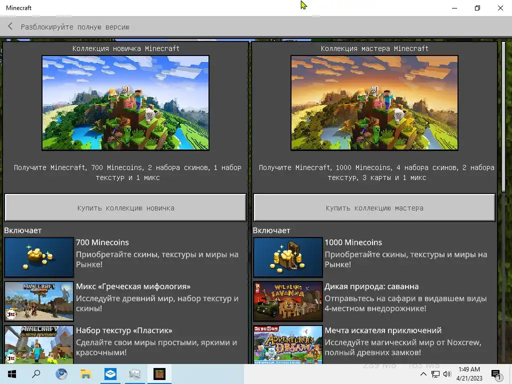The image size is (512, 384).
Task: Go back using the arrow next to Разблокируйте
Action: 10,26
